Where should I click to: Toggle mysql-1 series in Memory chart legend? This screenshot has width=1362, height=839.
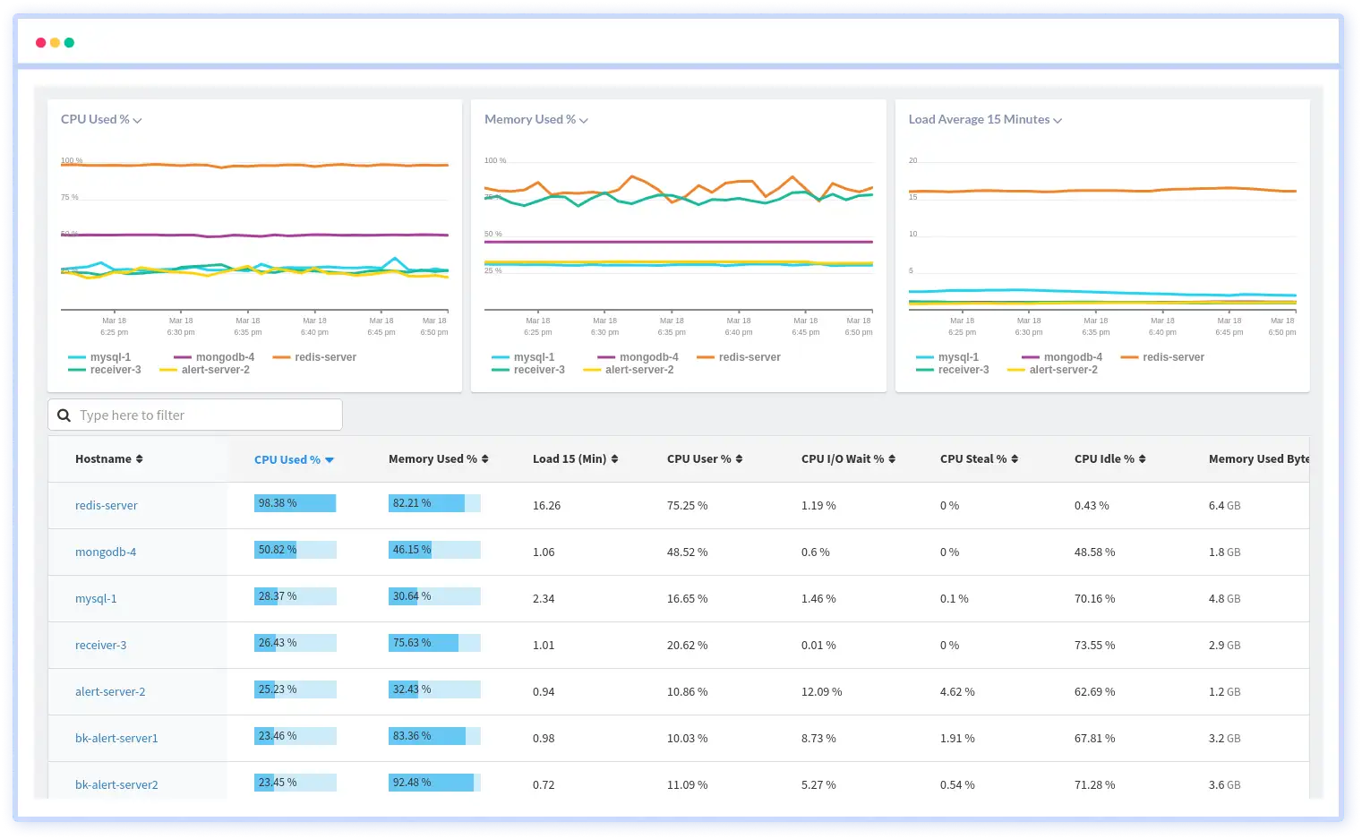point(524,357)
